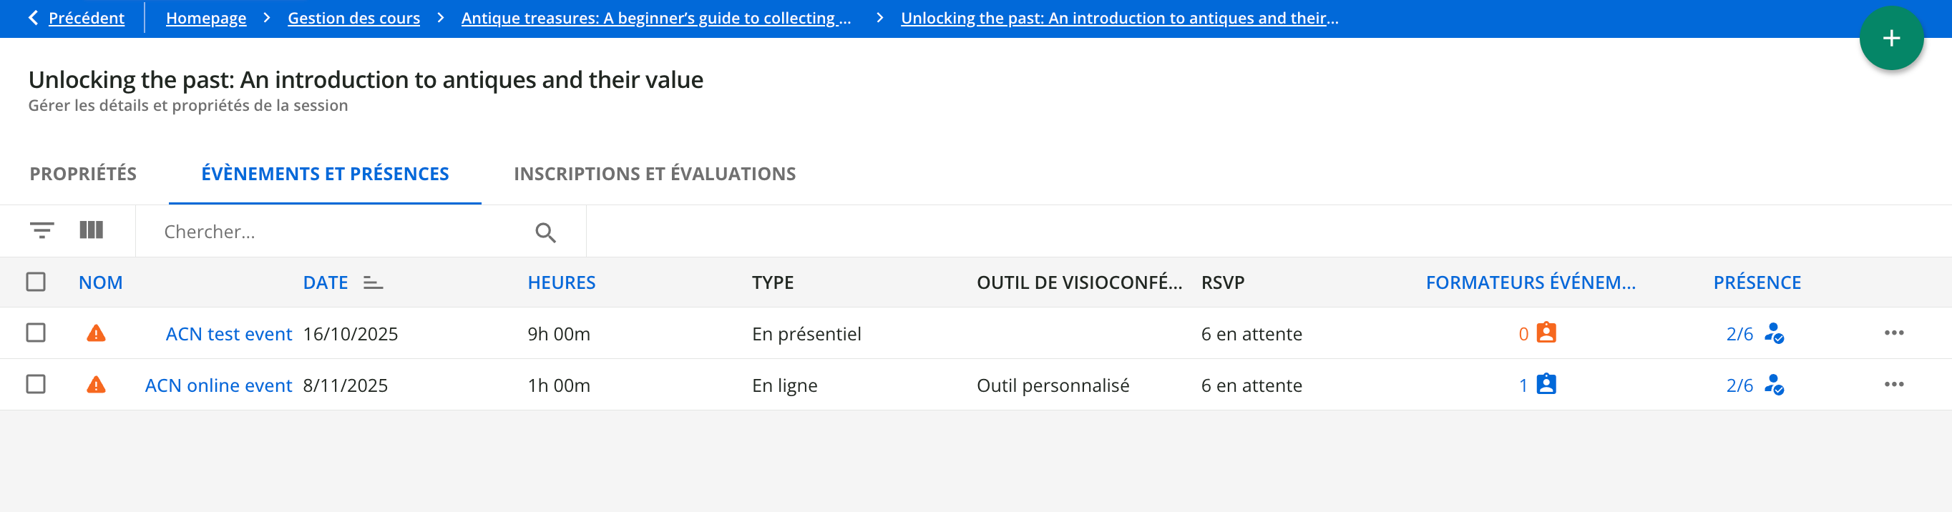
Task: Toggle the select all events checkbox
Action: [x=36, y=282]
